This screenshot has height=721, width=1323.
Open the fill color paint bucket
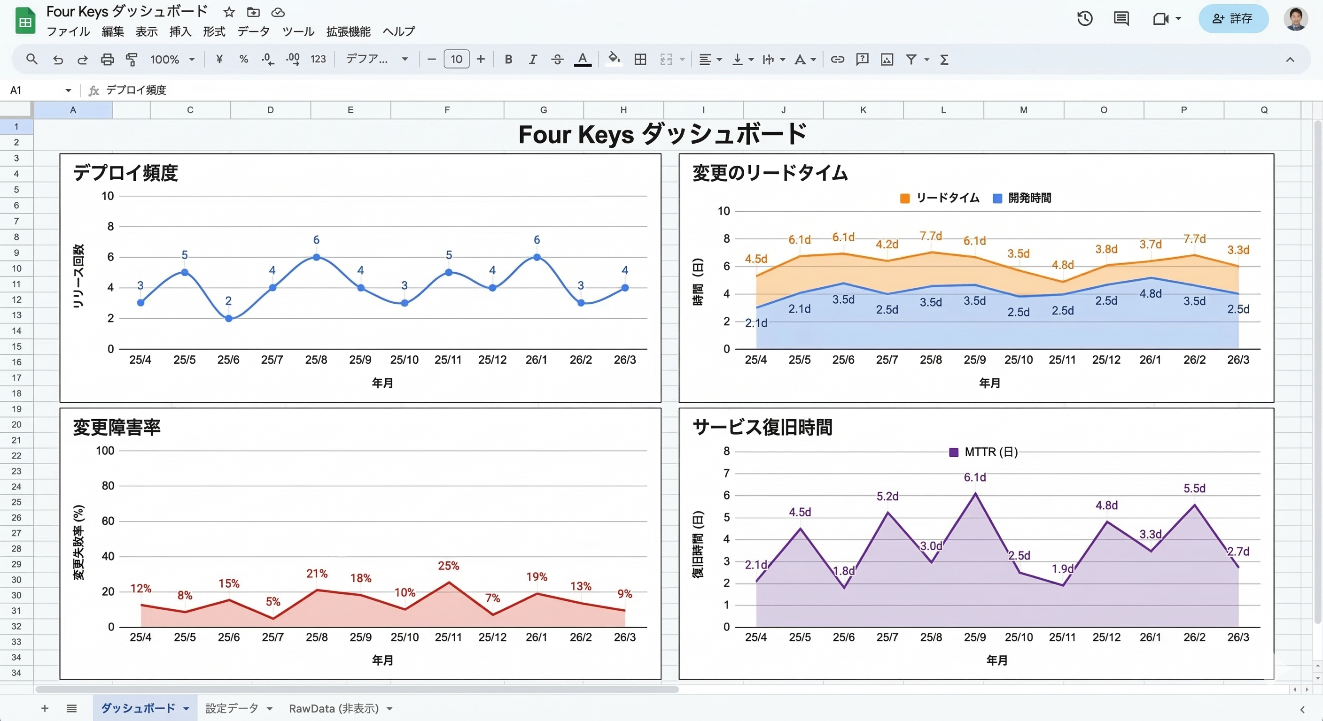614,59
